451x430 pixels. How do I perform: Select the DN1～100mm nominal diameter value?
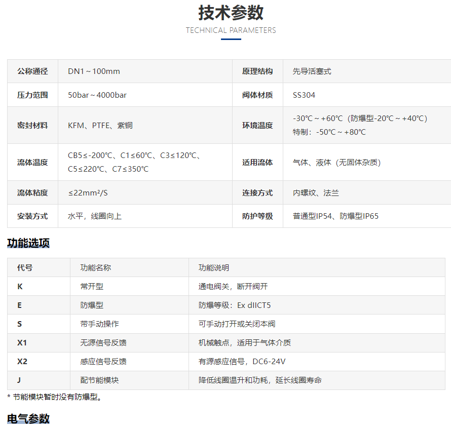point(94,71)
